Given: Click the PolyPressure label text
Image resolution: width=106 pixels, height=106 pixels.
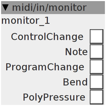Looking at the screenshot, I should point(54,98).
